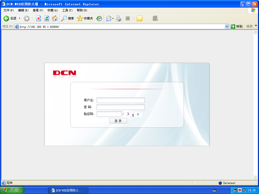
Task: Click the captcha image 2316
Action: tap(132, 114)
